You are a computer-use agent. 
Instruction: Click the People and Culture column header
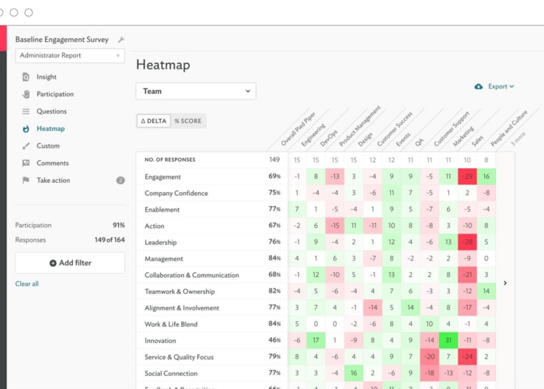pos(508,128)
